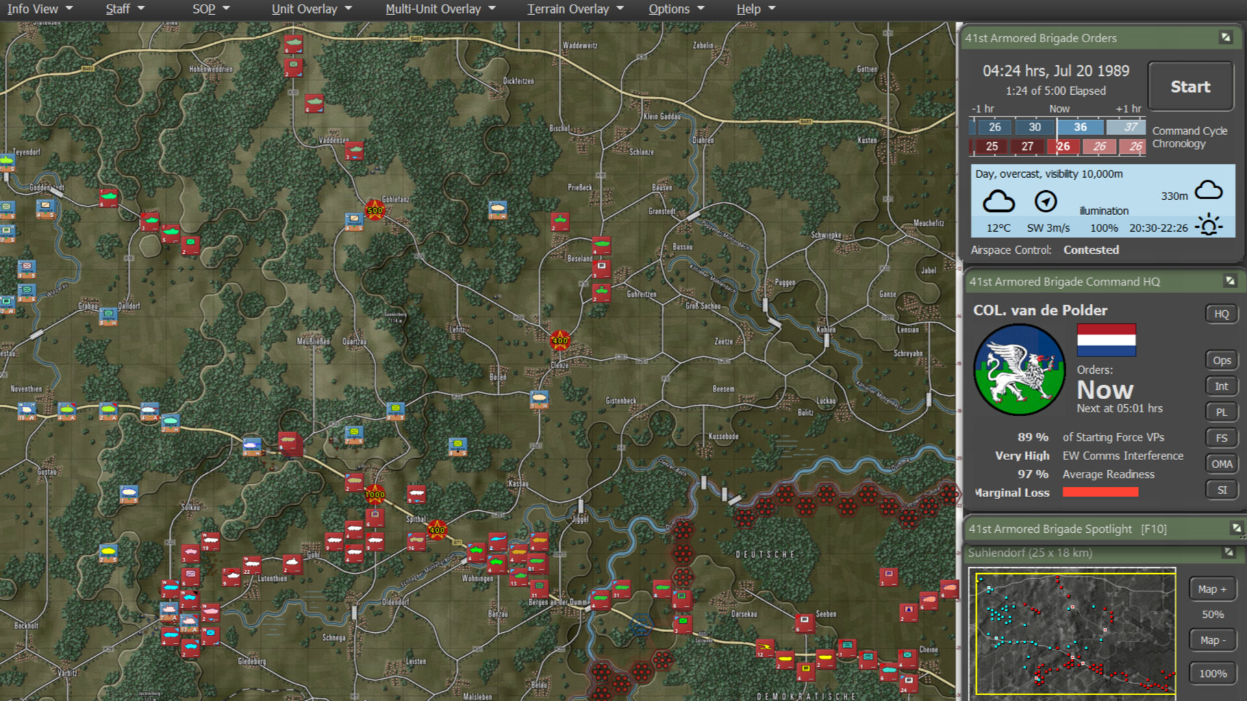The image size is (1247, 701).
Task: Select the 400 marker near Clenze
Action: [x=560, y=340]
